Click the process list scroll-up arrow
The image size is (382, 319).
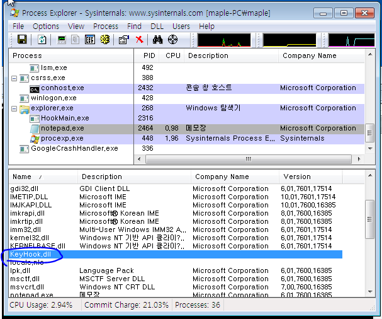[x=370, y=54]
